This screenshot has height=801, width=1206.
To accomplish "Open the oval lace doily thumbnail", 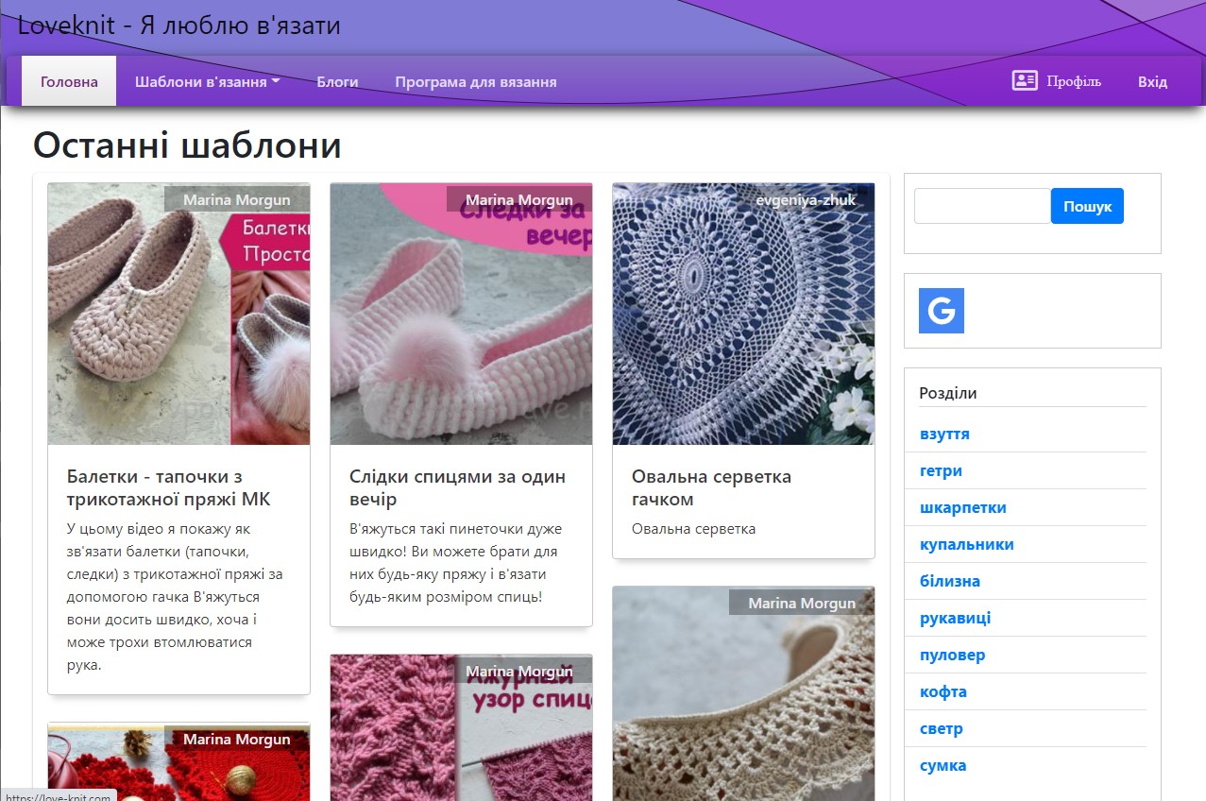I will [x=743, y=314].
